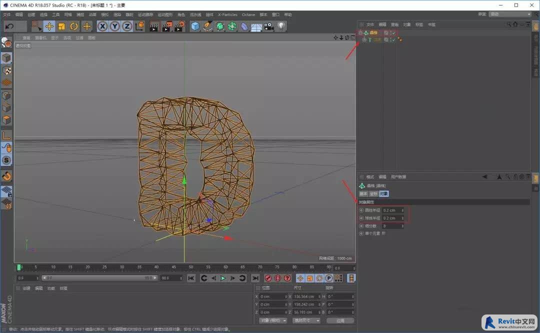Screen dimensions: 540x333
Task: Add a Floor environment object
Action: [x=256, y=27]
